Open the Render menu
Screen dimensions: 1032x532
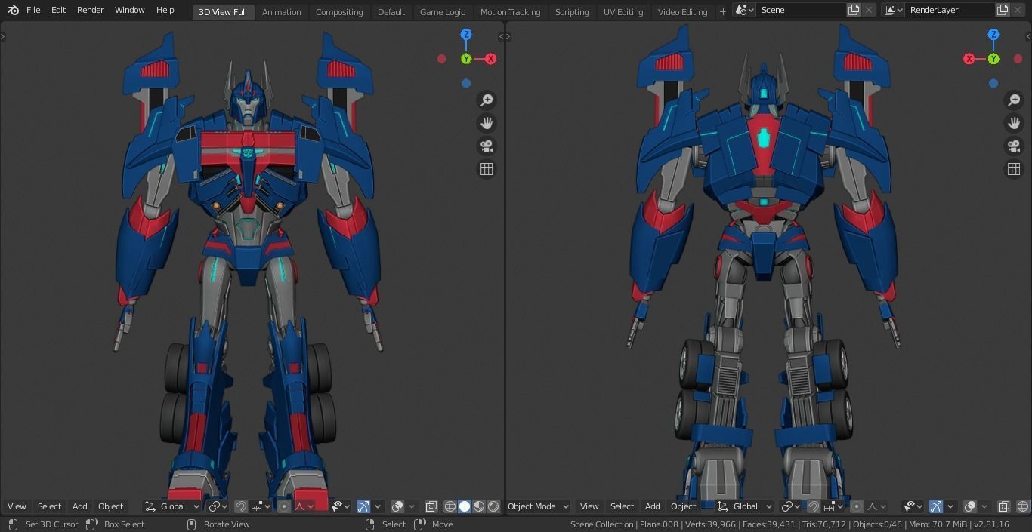(x=91, y=10)
